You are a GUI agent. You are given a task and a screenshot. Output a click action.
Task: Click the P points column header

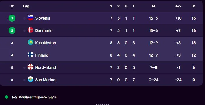[x=194, y=6]
